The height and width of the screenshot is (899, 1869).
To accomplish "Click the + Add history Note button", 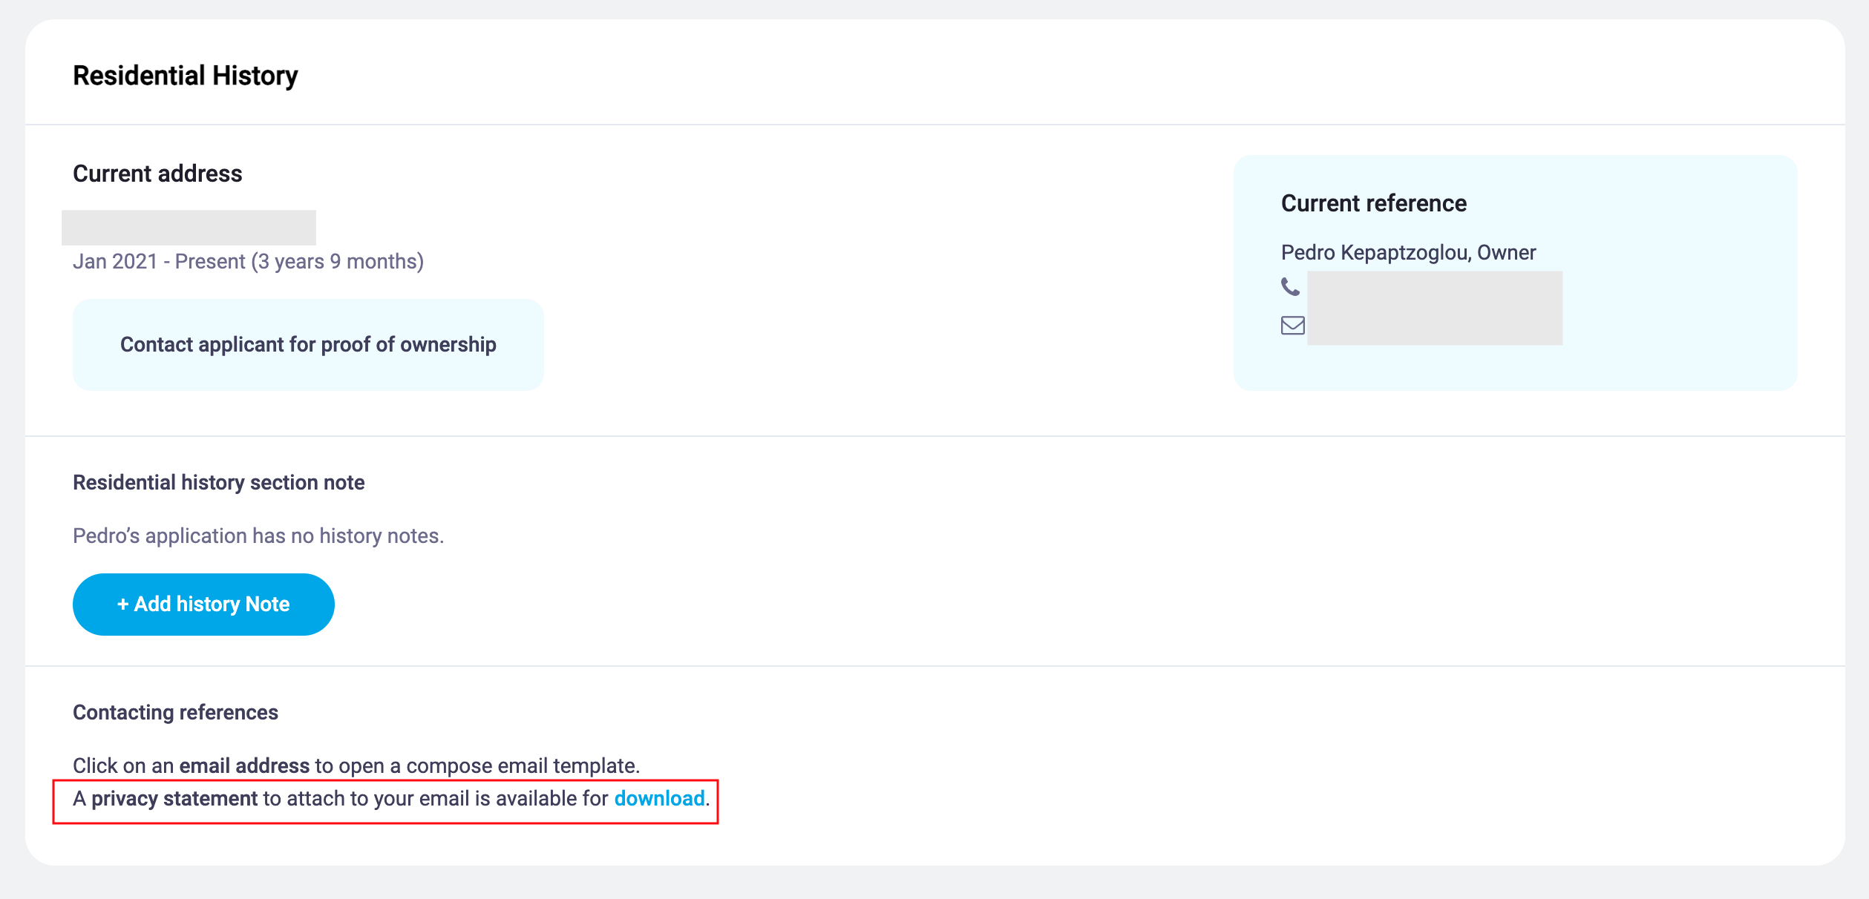I will coord(203,604).
